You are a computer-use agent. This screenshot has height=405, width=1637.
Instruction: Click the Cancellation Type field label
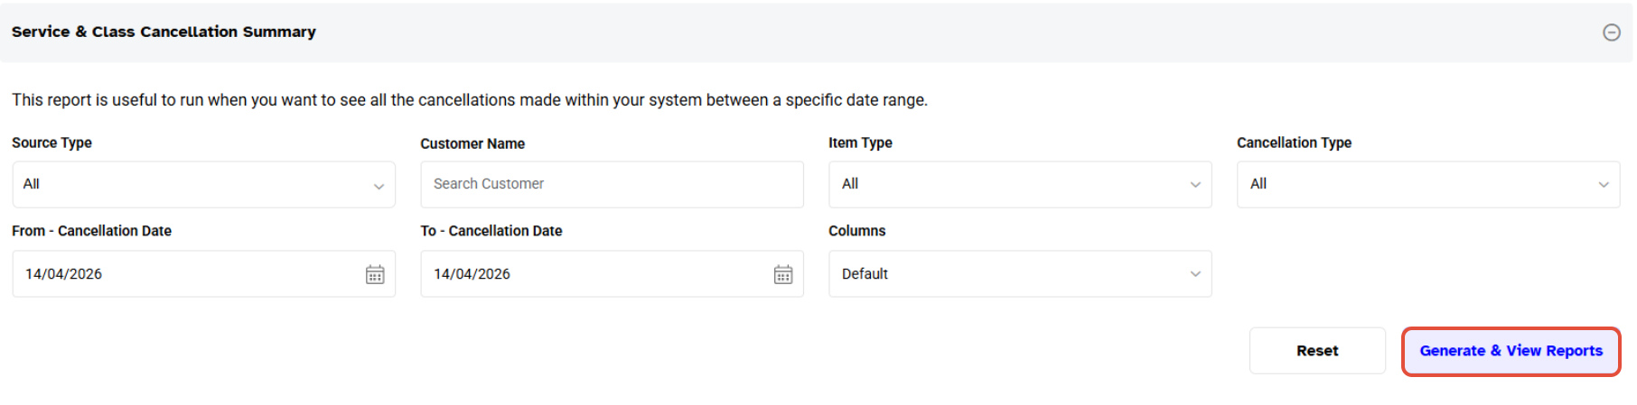[x=1294, y=143]
